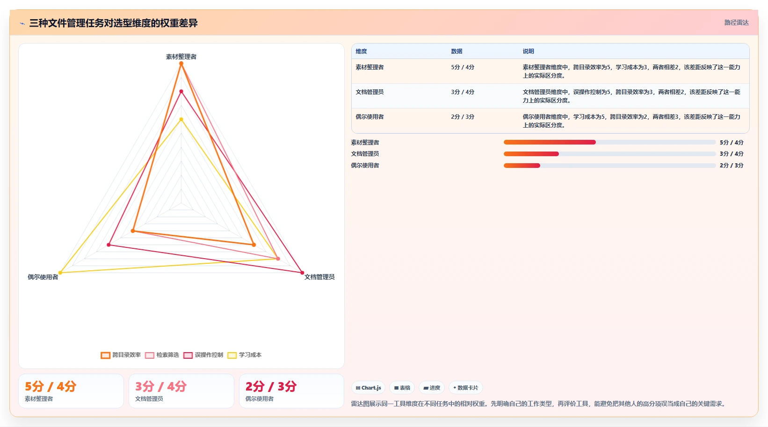Toggle the 学习成本 legend series
The image size is (768, 427).
click(x=244, y=355)
